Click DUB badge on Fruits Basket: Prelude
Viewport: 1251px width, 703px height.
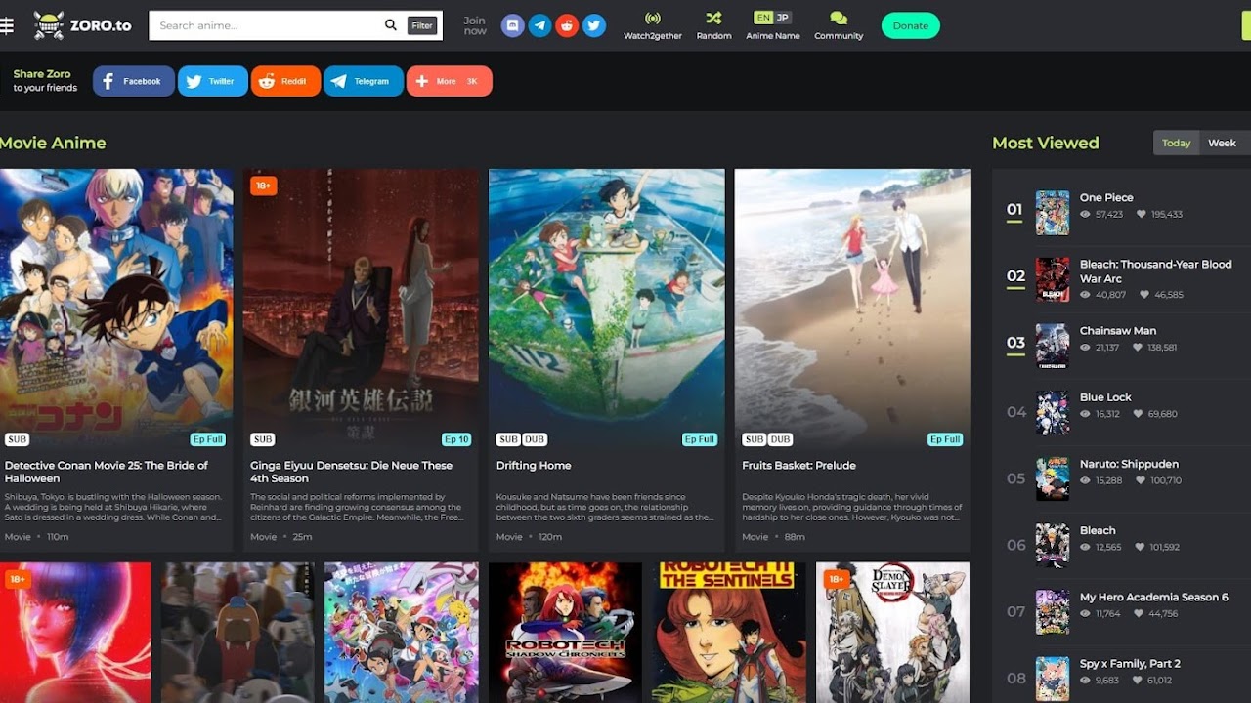click(x=780, y=439)
